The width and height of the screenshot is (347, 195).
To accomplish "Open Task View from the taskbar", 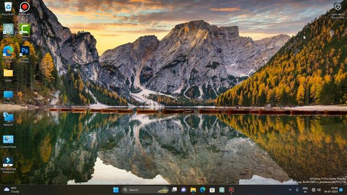I will click(x=175, y=190).
